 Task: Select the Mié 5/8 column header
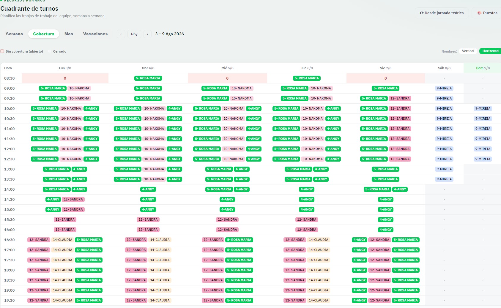(x=227, y=68)
